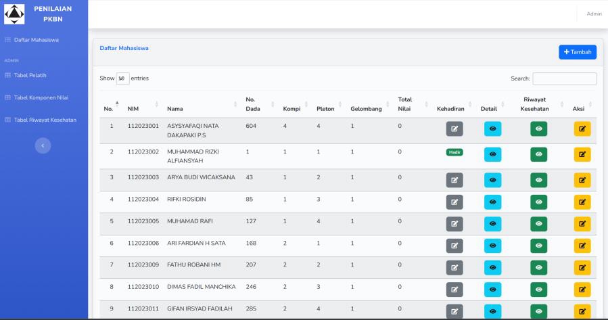608x320 pixels.
Task: Go to Tabel Komponen Nilai
Action: pos(41,97)
